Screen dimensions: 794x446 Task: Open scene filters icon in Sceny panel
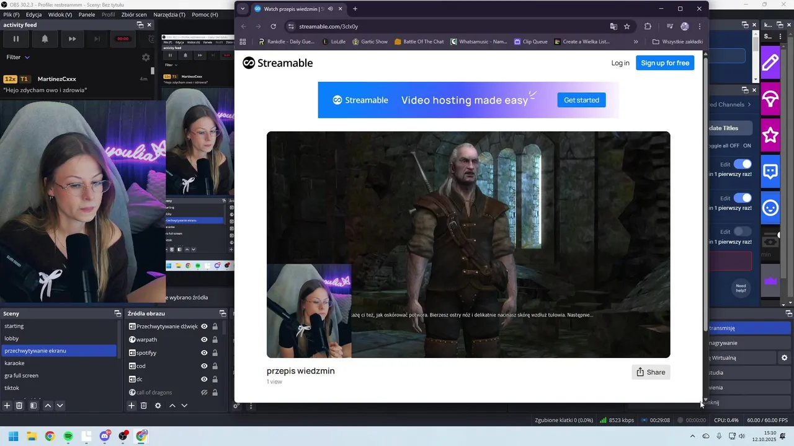click(33, 406)
